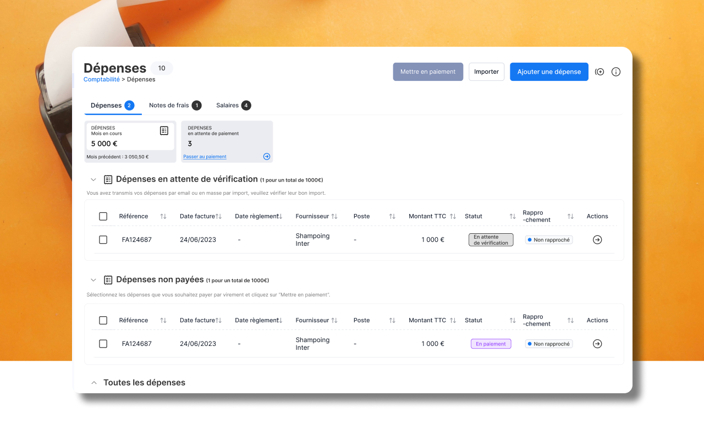Sort by Montant TTC in the non payées table

tap(453, 320)
